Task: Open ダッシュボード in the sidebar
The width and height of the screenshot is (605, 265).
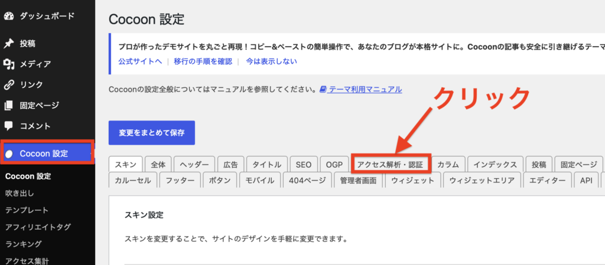Action: 47,16
